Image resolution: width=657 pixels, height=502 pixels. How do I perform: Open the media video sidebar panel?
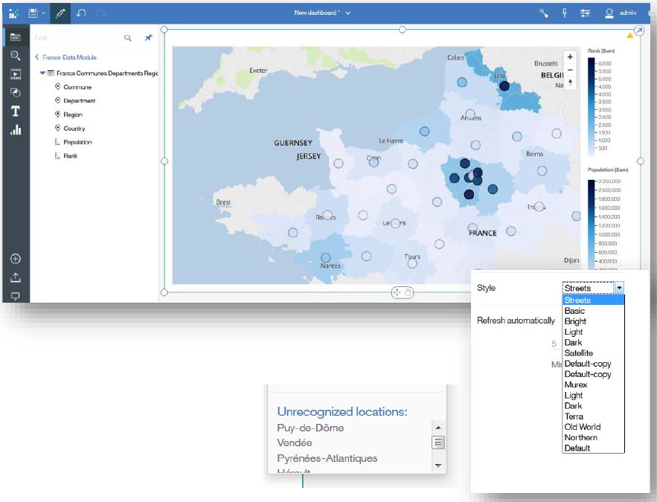tap(16, 74)
